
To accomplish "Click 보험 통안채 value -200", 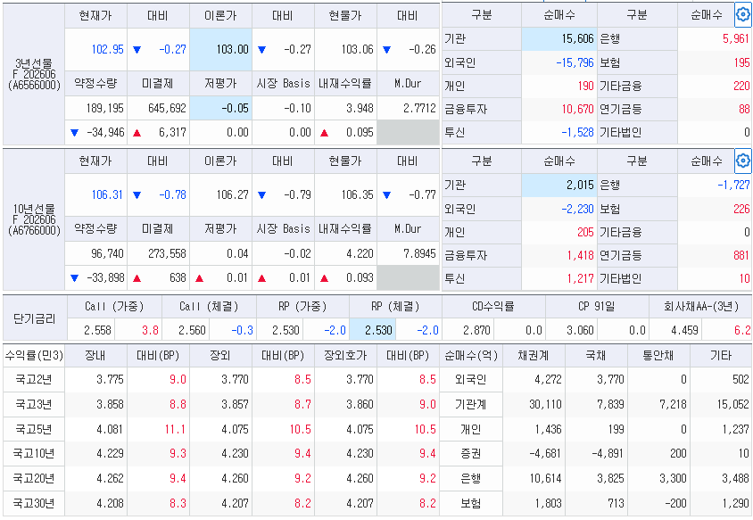I will tap(675, 504).
